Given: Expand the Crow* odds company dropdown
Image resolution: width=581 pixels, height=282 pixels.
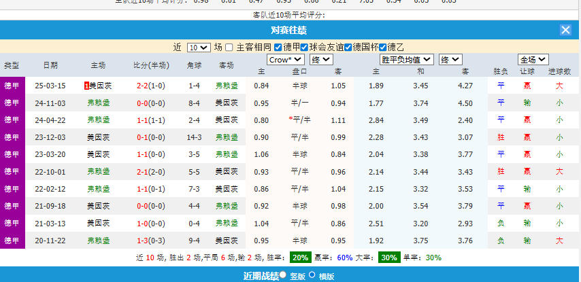Looking at the screenshot, I should (285, 59).
